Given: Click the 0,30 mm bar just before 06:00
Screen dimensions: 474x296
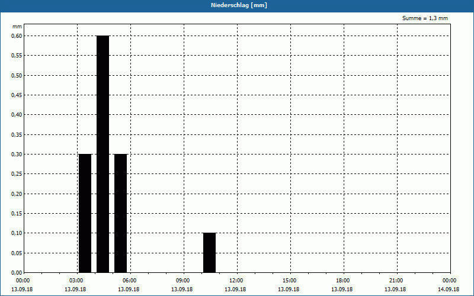Looking at the screenshot, I should coord(121,213).
